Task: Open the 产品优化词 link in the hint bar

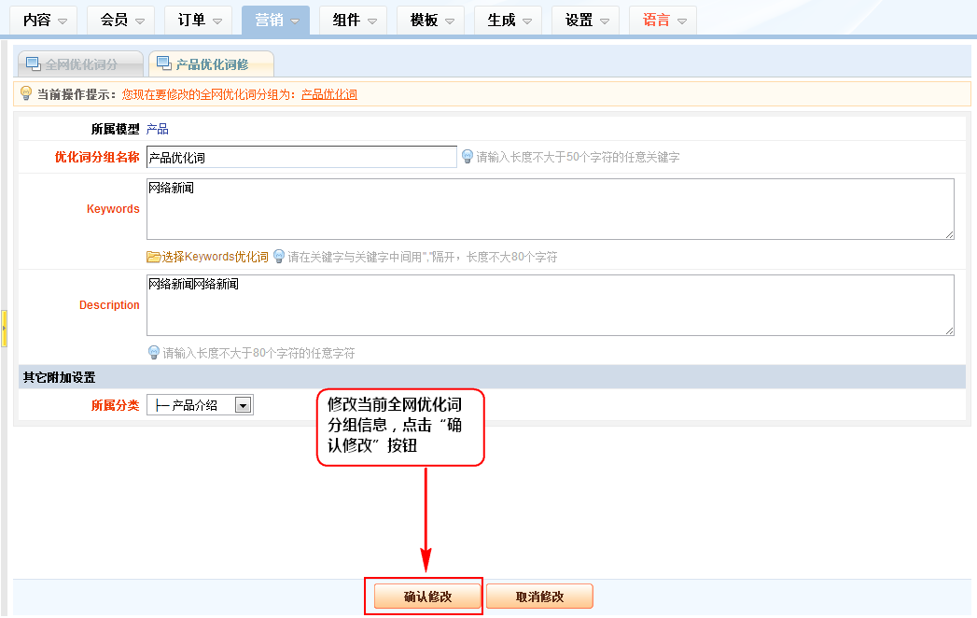Action: click(329, 94)
